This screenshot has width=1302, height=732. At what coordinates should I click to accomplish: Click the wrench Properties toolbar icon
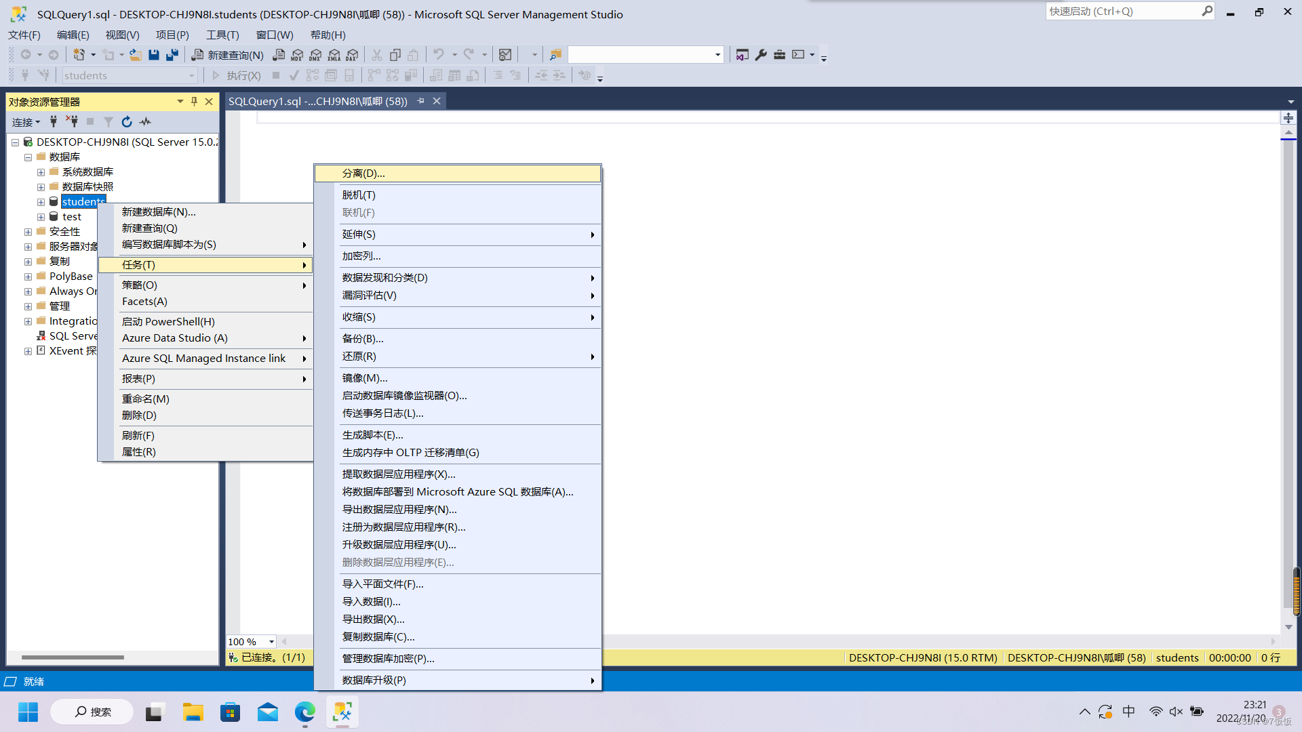pyautogui.click(x=761, y=55)
